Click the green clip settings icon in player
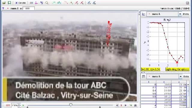The image size is (192, 108). pos(131,105)
